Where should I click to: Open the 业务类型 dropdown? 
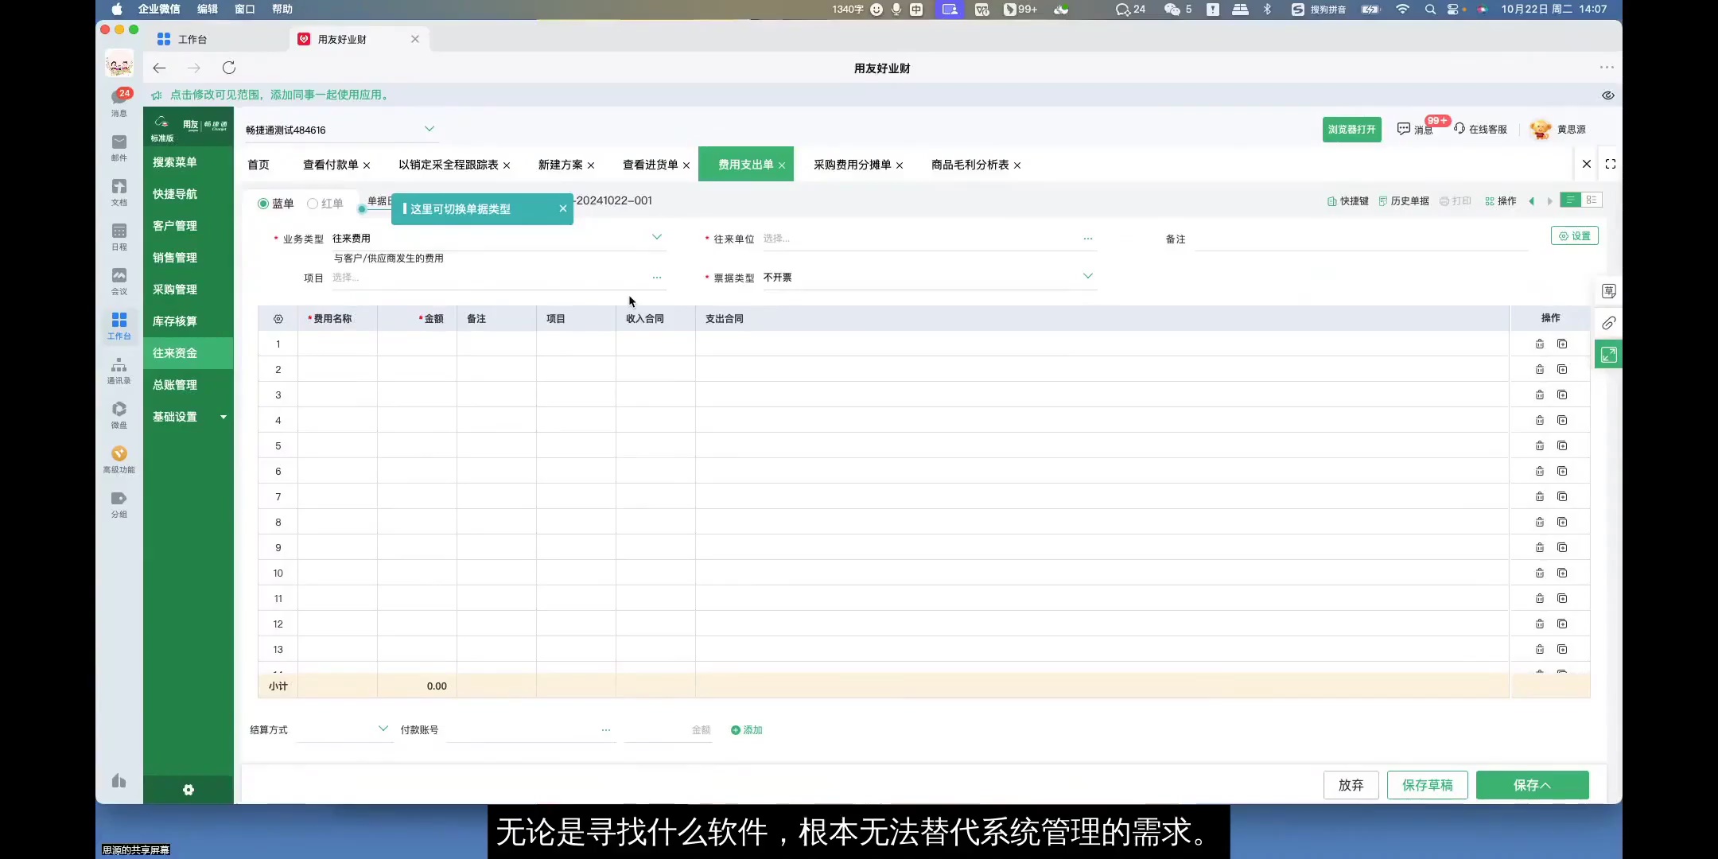click(657, 236)
